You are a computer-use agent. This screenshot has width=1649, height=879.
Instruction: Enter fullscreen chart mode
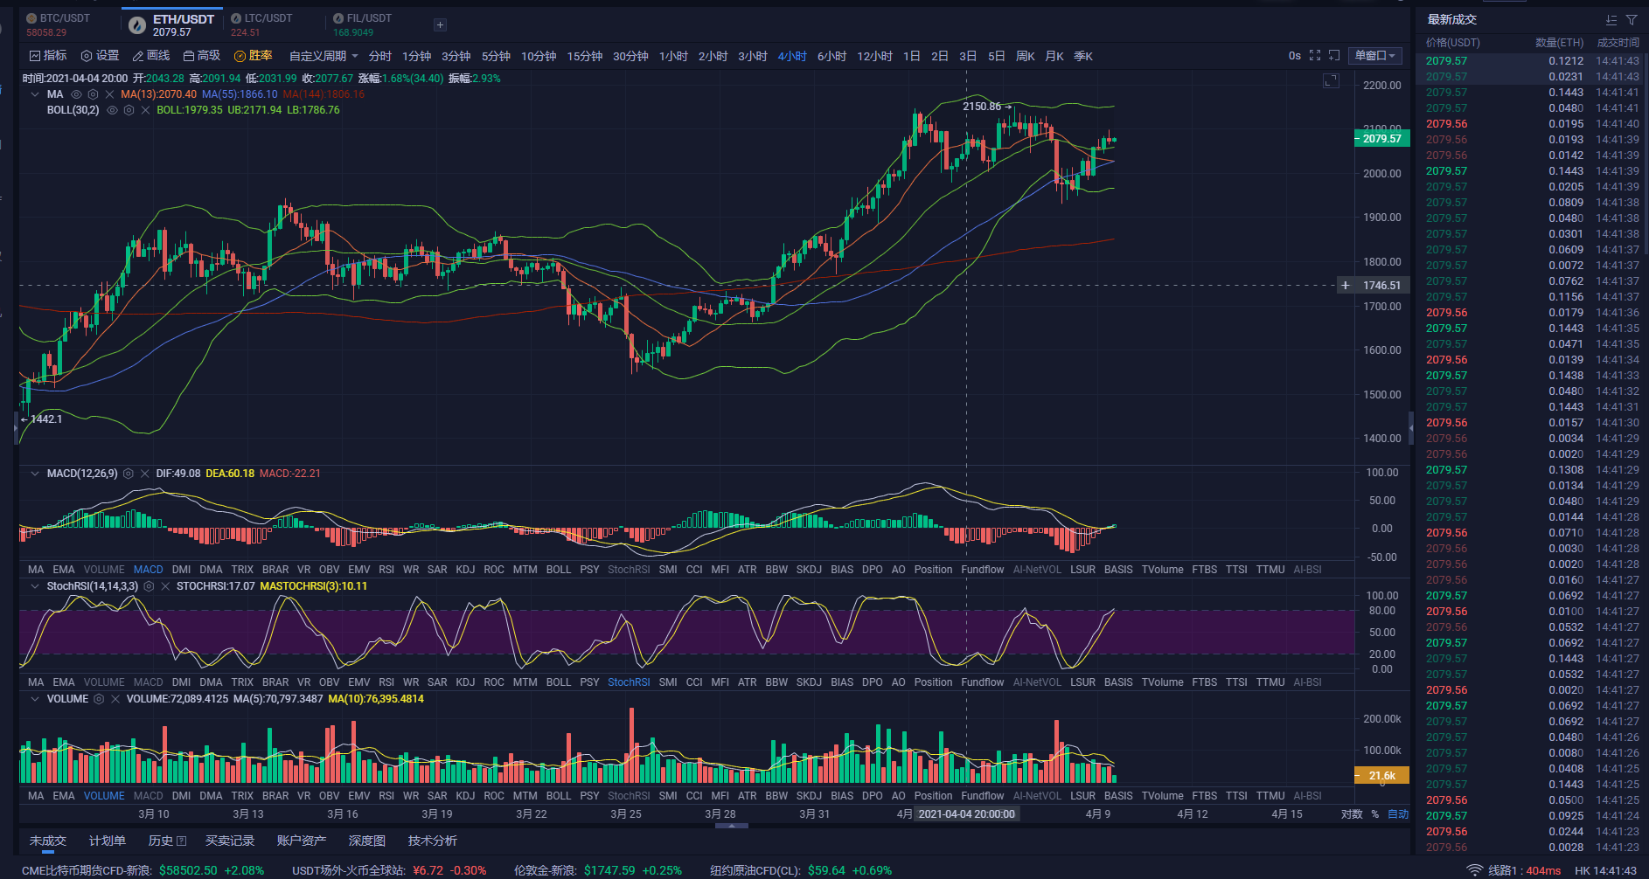point(1315,56)
